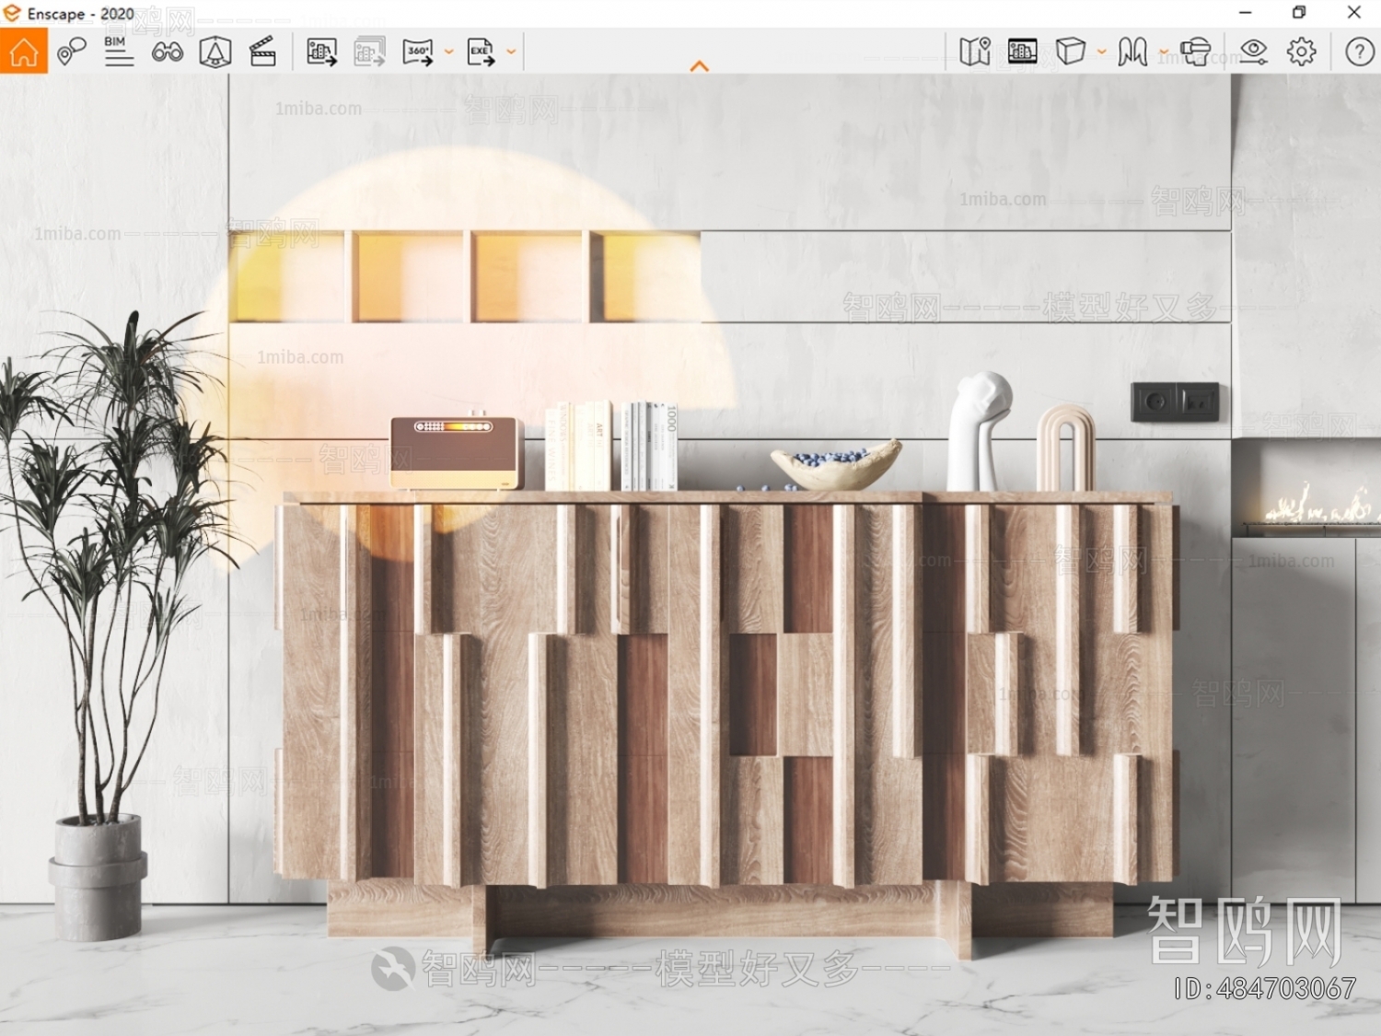Restore down the Enscape window
Viewport: 1381px width, 1036px height.
click(1299, 13)
